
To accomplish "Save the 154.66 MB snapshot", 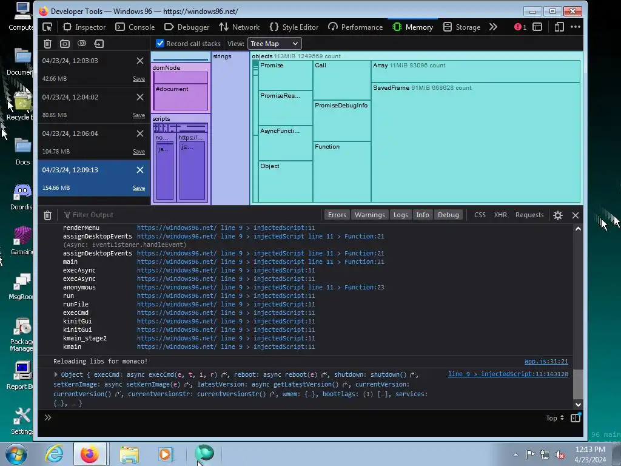I will click(139, 188).
